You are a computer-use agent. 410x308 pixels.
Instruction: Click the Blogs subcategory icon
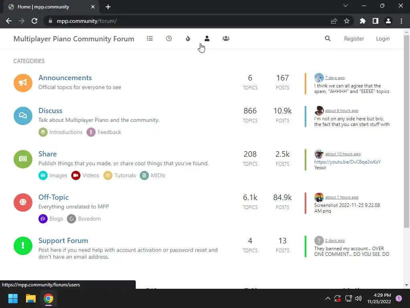pyautogui.click(x=43, y=219)
